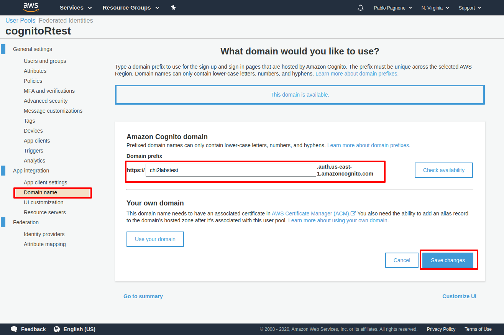Open the notifications bell icon
Image resolution: width=504 pixels, height=335 pixels.
click(360, 8)
